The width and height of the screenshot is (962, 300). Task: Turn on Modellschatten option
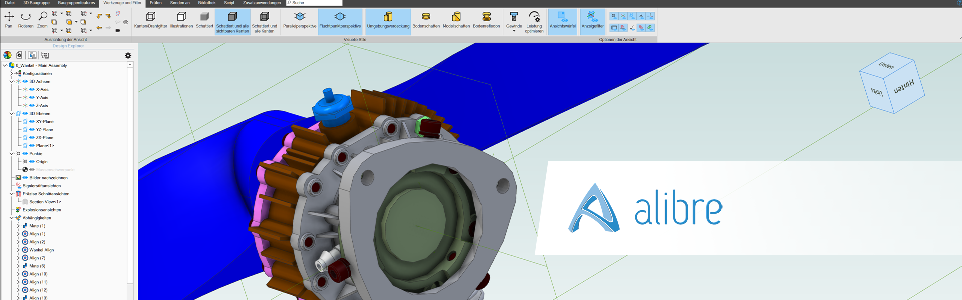coord(456,20)
